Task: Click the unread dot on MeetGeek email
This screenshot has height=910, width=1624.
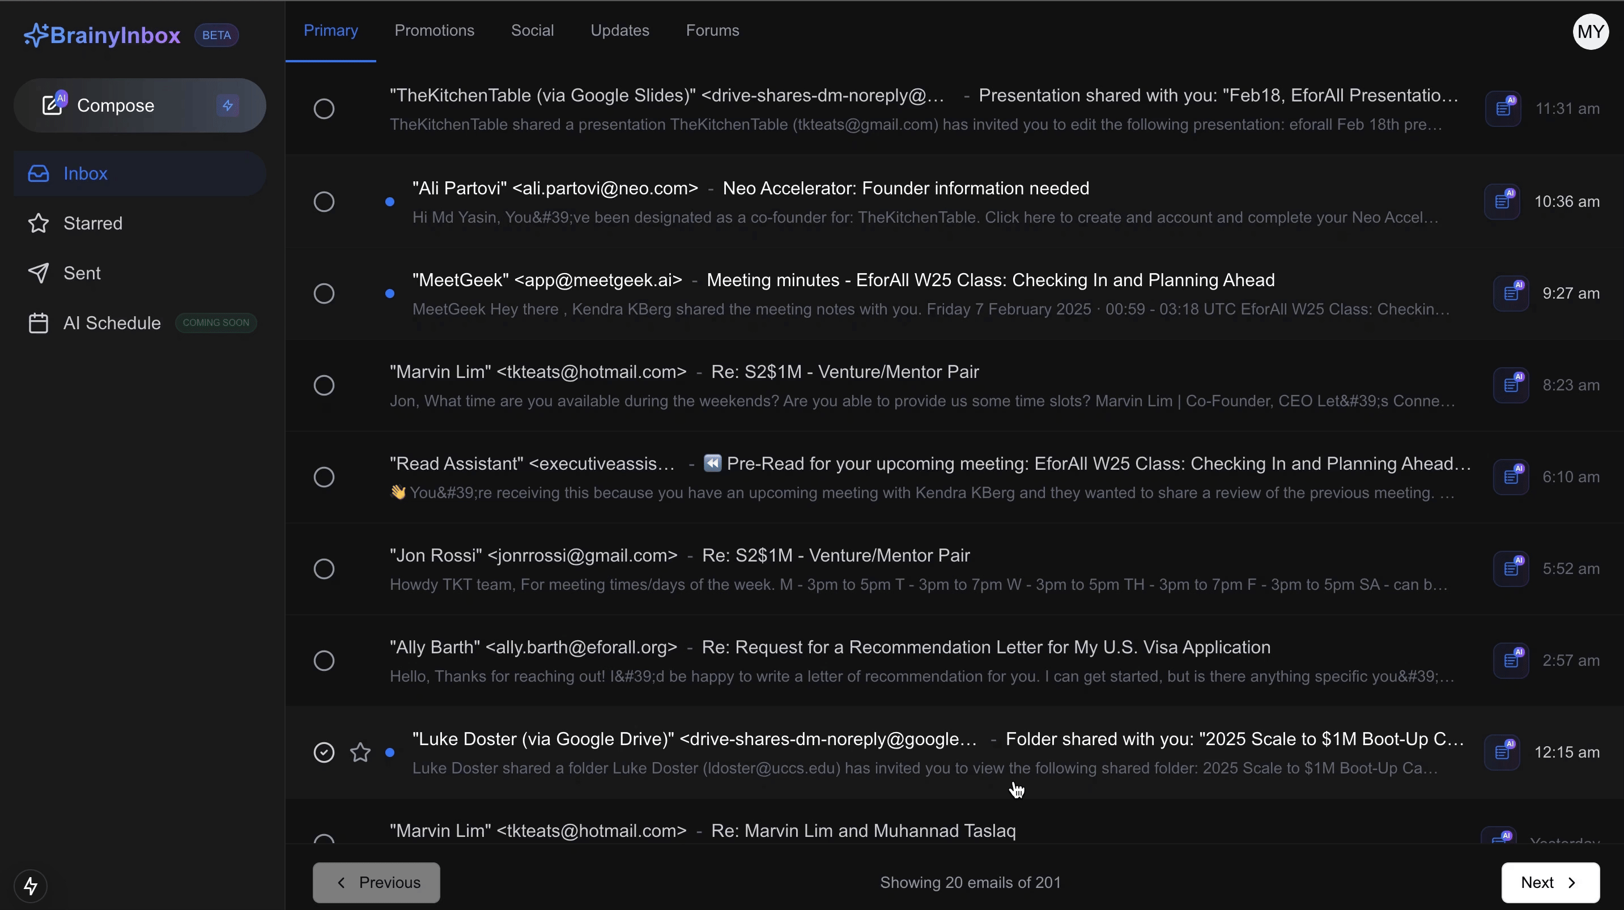Action: (x=390, y=294)
